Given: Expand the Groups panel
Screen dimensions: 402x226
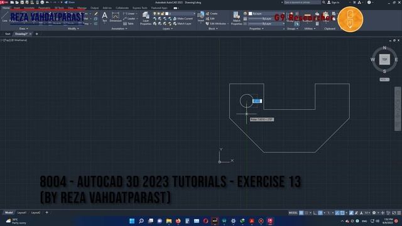Looking at the screenshot, I should point(293,29).
